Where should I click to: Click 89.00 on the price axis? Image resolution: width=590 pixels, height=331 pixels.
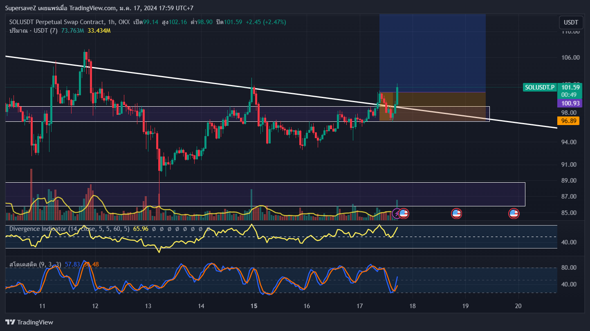569,181
